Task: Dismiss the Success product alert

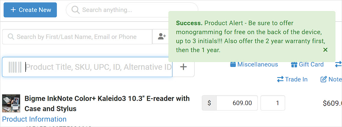Action: point(325,50)
